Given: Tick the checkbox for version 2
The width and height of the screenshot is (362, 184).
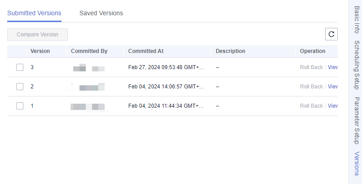Looking at the screenshot, I should (x=20, y=87).
